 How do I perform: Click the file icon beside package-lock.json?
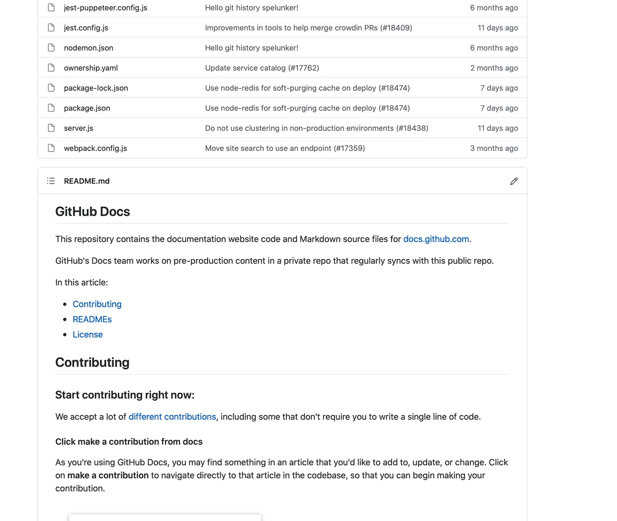point(51,88)
